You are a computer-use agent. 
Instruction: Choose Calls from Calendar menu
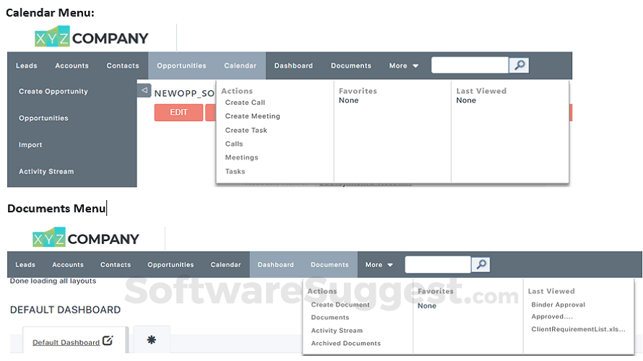coord(234,144)
